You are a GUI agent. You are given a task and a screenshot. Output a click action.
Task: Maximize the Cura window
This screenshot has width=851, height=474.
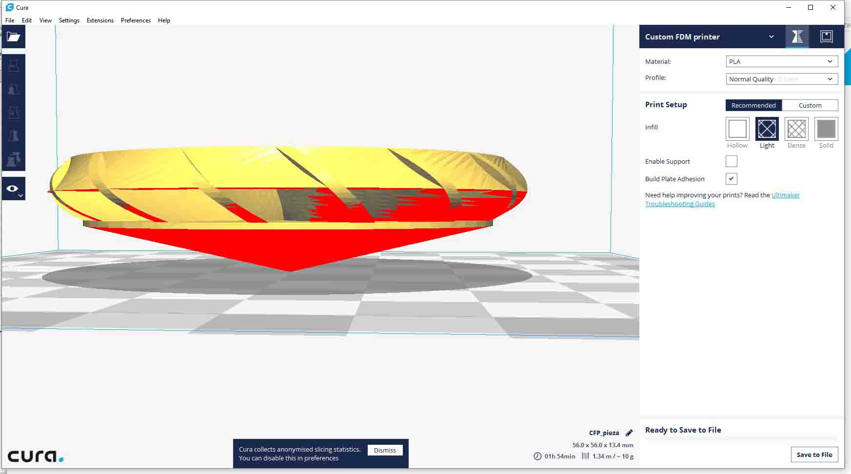(811, 7)
